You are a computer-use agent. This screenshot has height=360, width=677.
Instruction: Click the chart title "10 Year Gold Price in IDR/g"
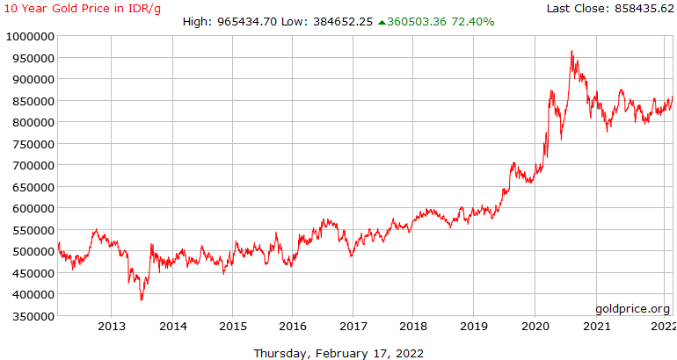(82, 9)
